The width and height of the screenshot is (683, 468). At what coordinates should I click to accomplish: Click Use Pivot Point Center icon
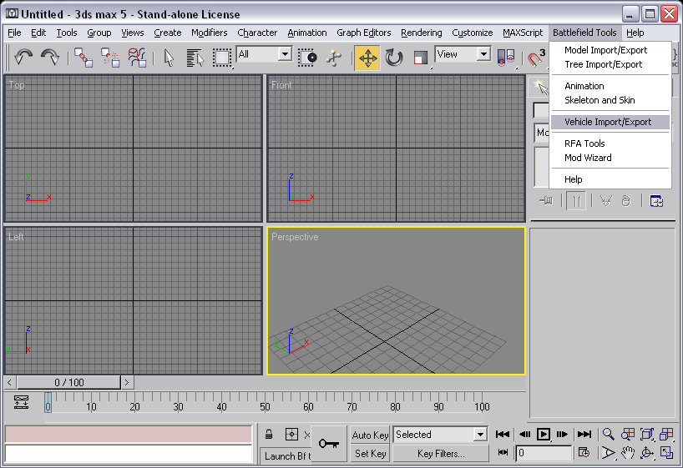click(506, 58)
